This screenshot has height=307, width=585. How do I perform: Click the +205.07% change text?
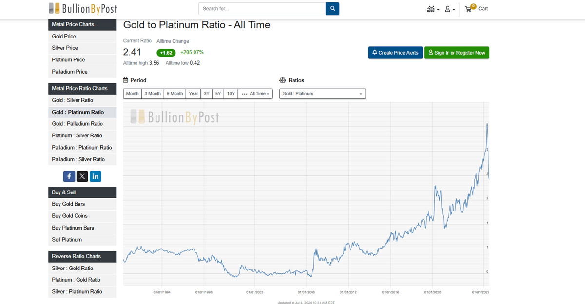(x=192, y=52)
